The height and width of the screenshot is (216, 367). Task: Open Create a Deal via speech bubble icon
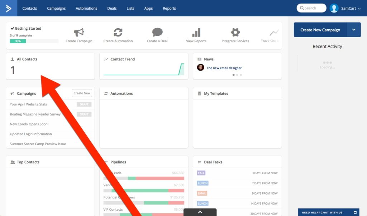[x=157, y=32]
